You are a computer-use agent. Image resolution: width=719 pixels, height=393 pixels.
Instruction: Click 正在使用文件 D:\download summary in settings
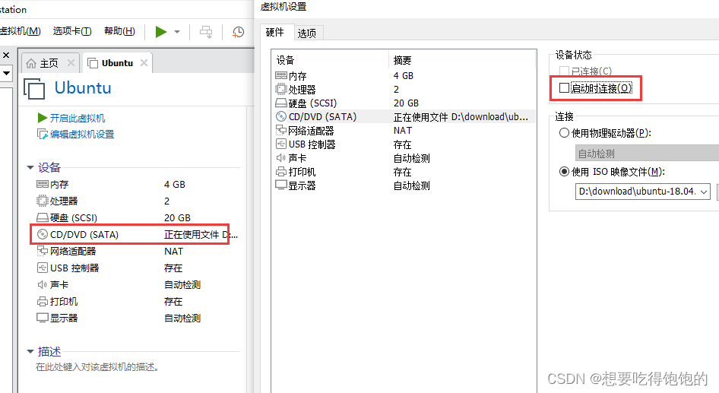[x=461, y=117]
